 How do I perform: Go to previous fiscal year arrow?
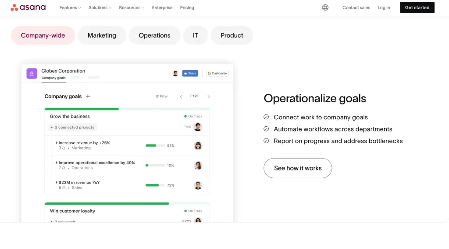click(181, 97)
